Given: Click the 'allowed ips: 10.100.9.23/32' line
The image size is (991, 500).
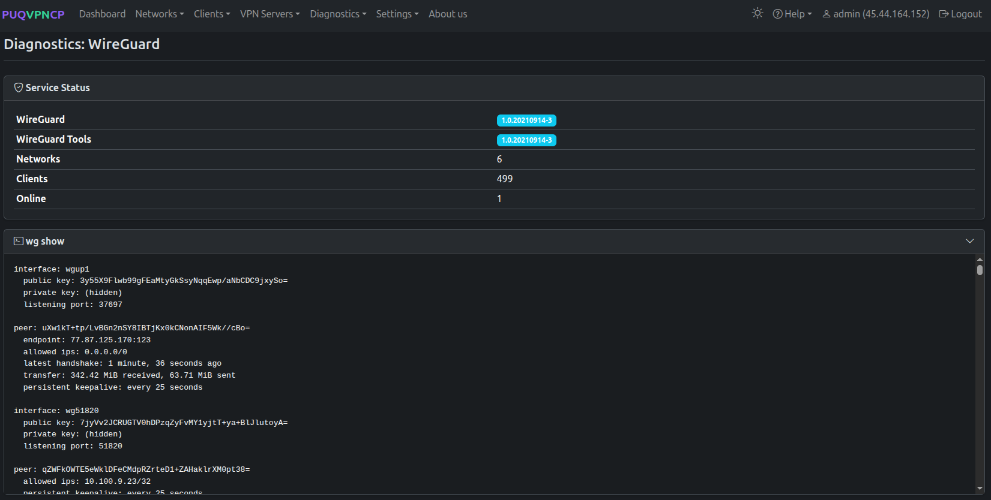Looking at the screenshot, I should [87, 481].
